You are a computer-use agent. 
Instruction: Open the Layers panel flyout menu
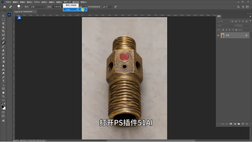pyautogui.click(x=250, y=17)
